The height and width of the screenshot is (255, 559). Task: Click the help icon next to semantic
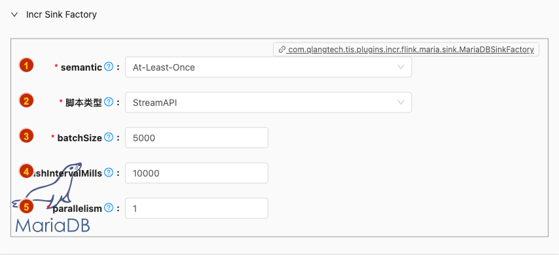coord(109,67)
